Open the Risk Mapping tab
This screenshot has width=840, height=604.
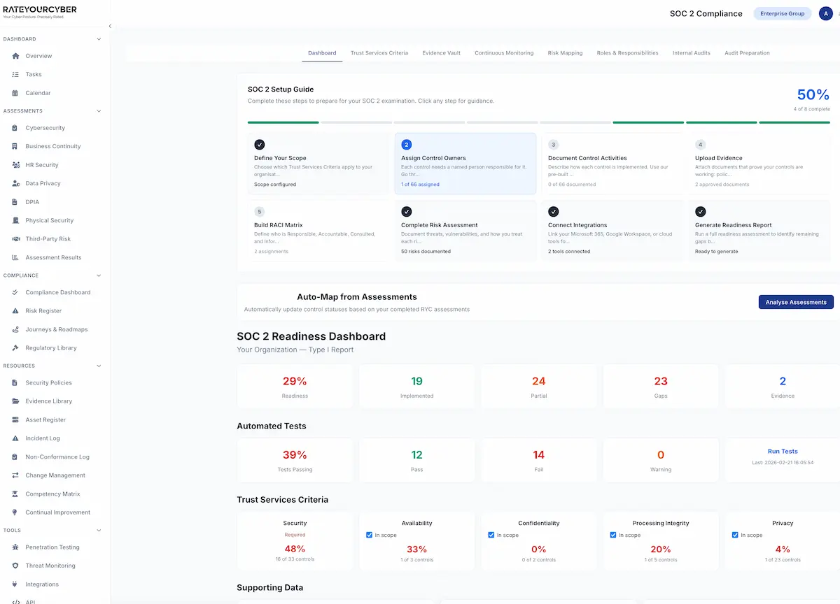[565, 53]
